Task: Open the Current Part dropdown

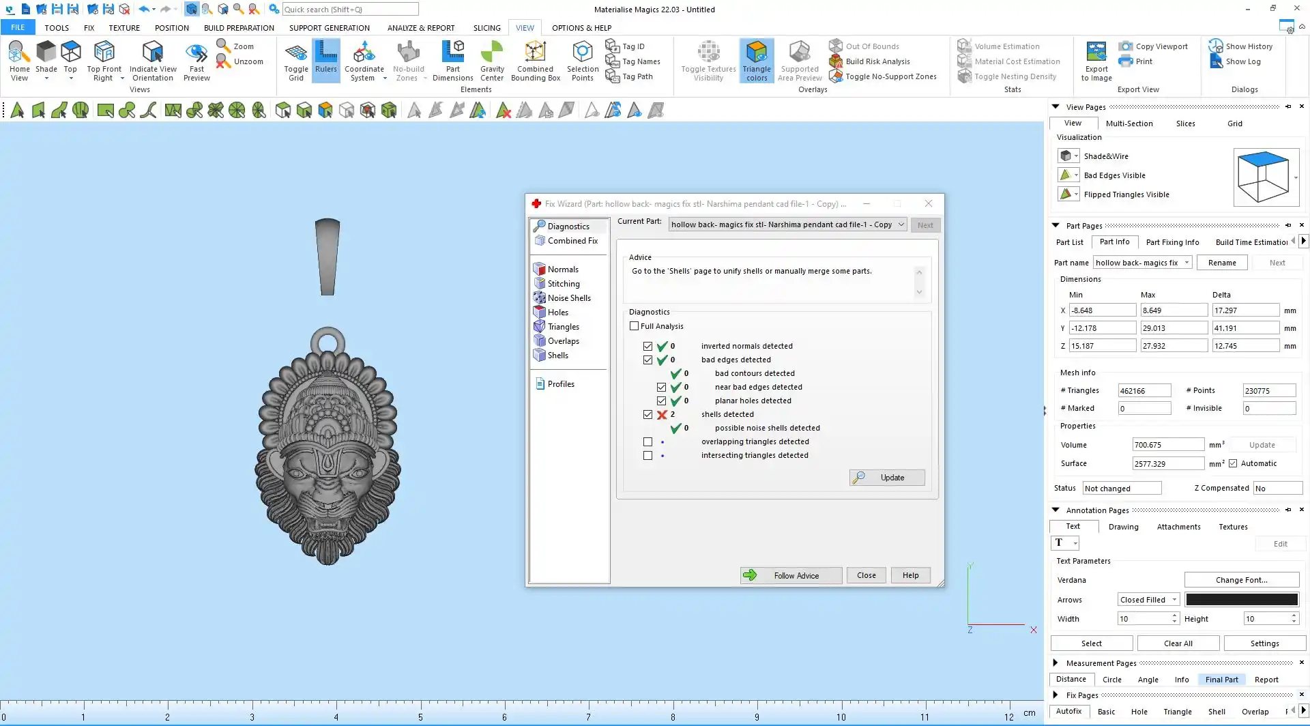Action: click(901, 224)
